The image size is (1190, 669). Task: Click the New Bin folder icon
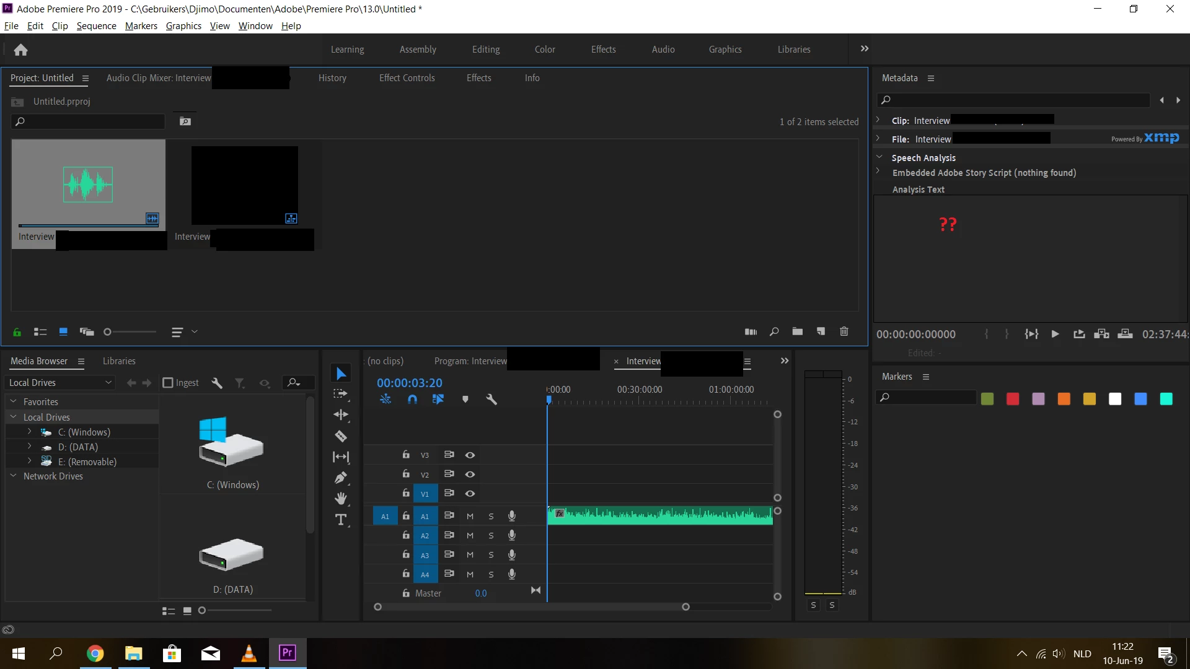pyautogui.click(x=798, y=332)
